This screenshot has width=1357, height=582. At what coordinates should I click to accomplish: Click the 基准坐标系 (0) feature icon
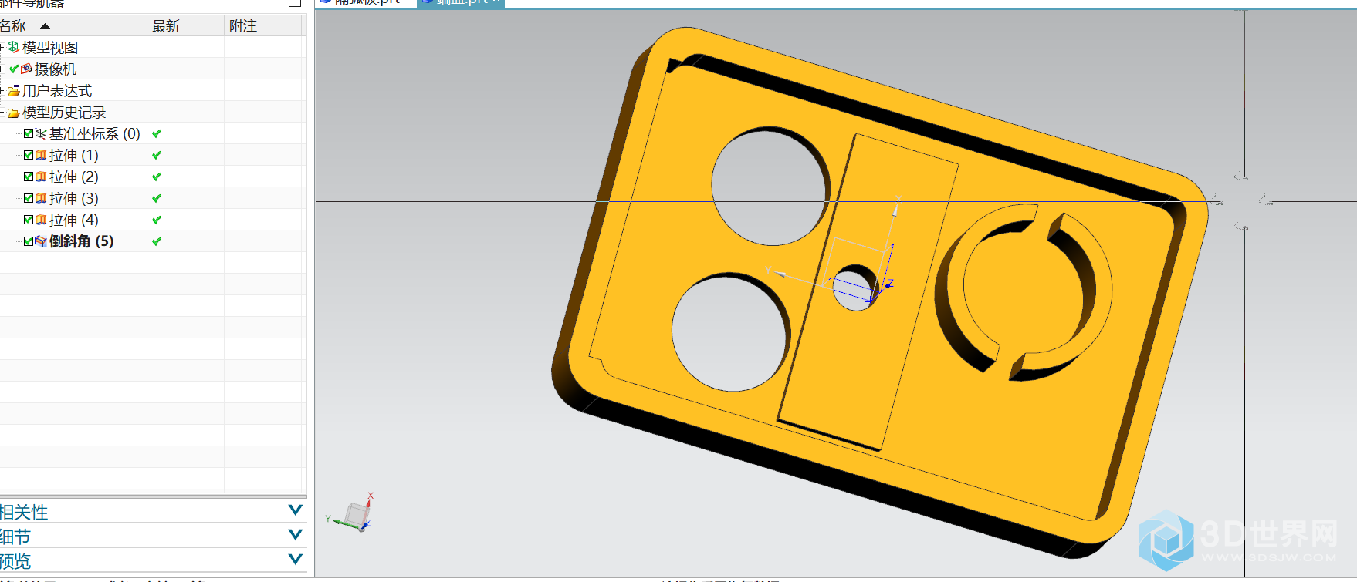(x=41, y=133)
